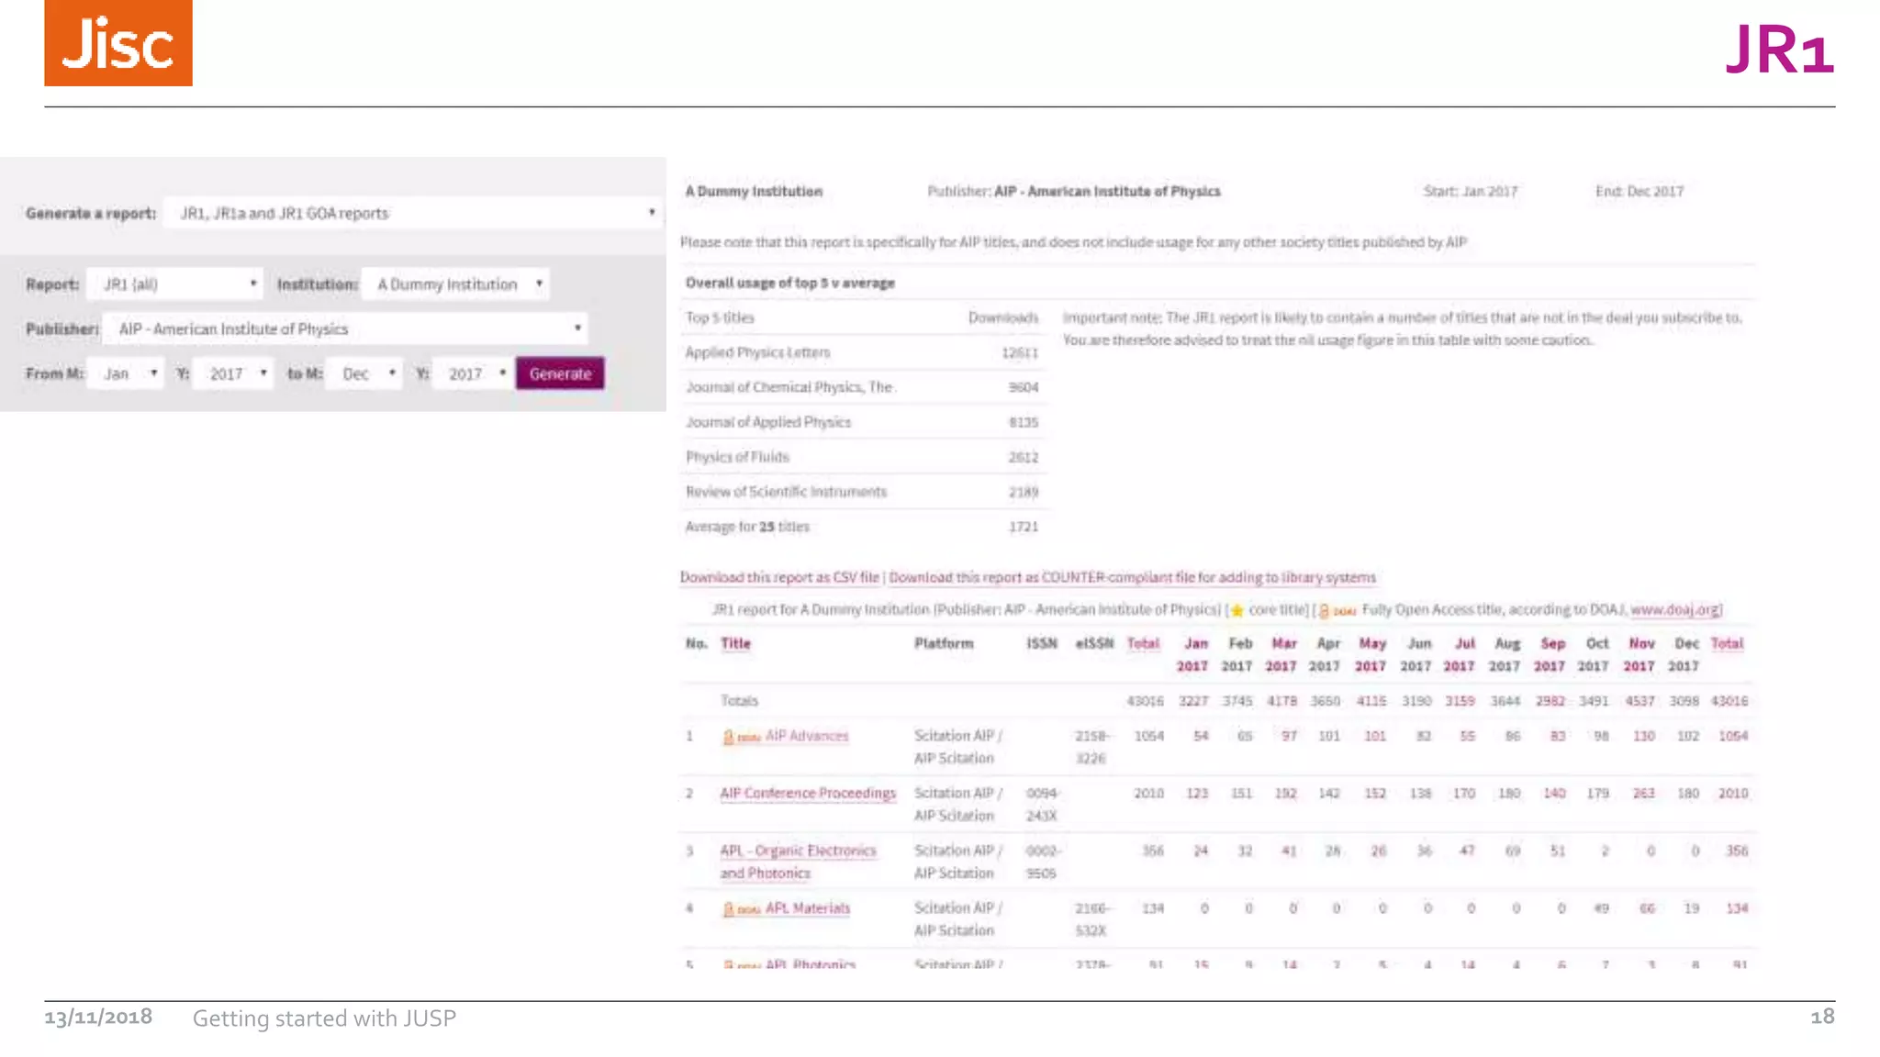Download the COUNTER-compliant file link
Screen dimensions: 1880x1057
(x=1132, y=577)
